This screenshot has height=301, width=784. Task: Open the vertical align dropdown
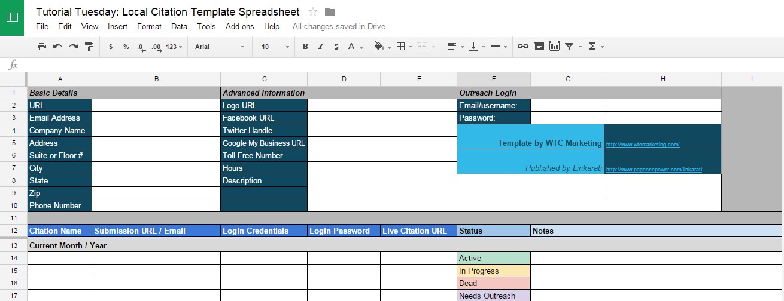tap(476, 47)
